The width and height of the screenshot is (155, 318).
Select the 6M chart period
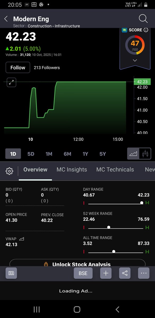click(67, 154)
